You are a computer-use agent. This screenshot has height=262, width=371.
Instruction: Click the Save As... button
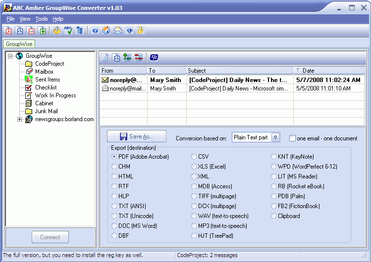pos(137,136)
